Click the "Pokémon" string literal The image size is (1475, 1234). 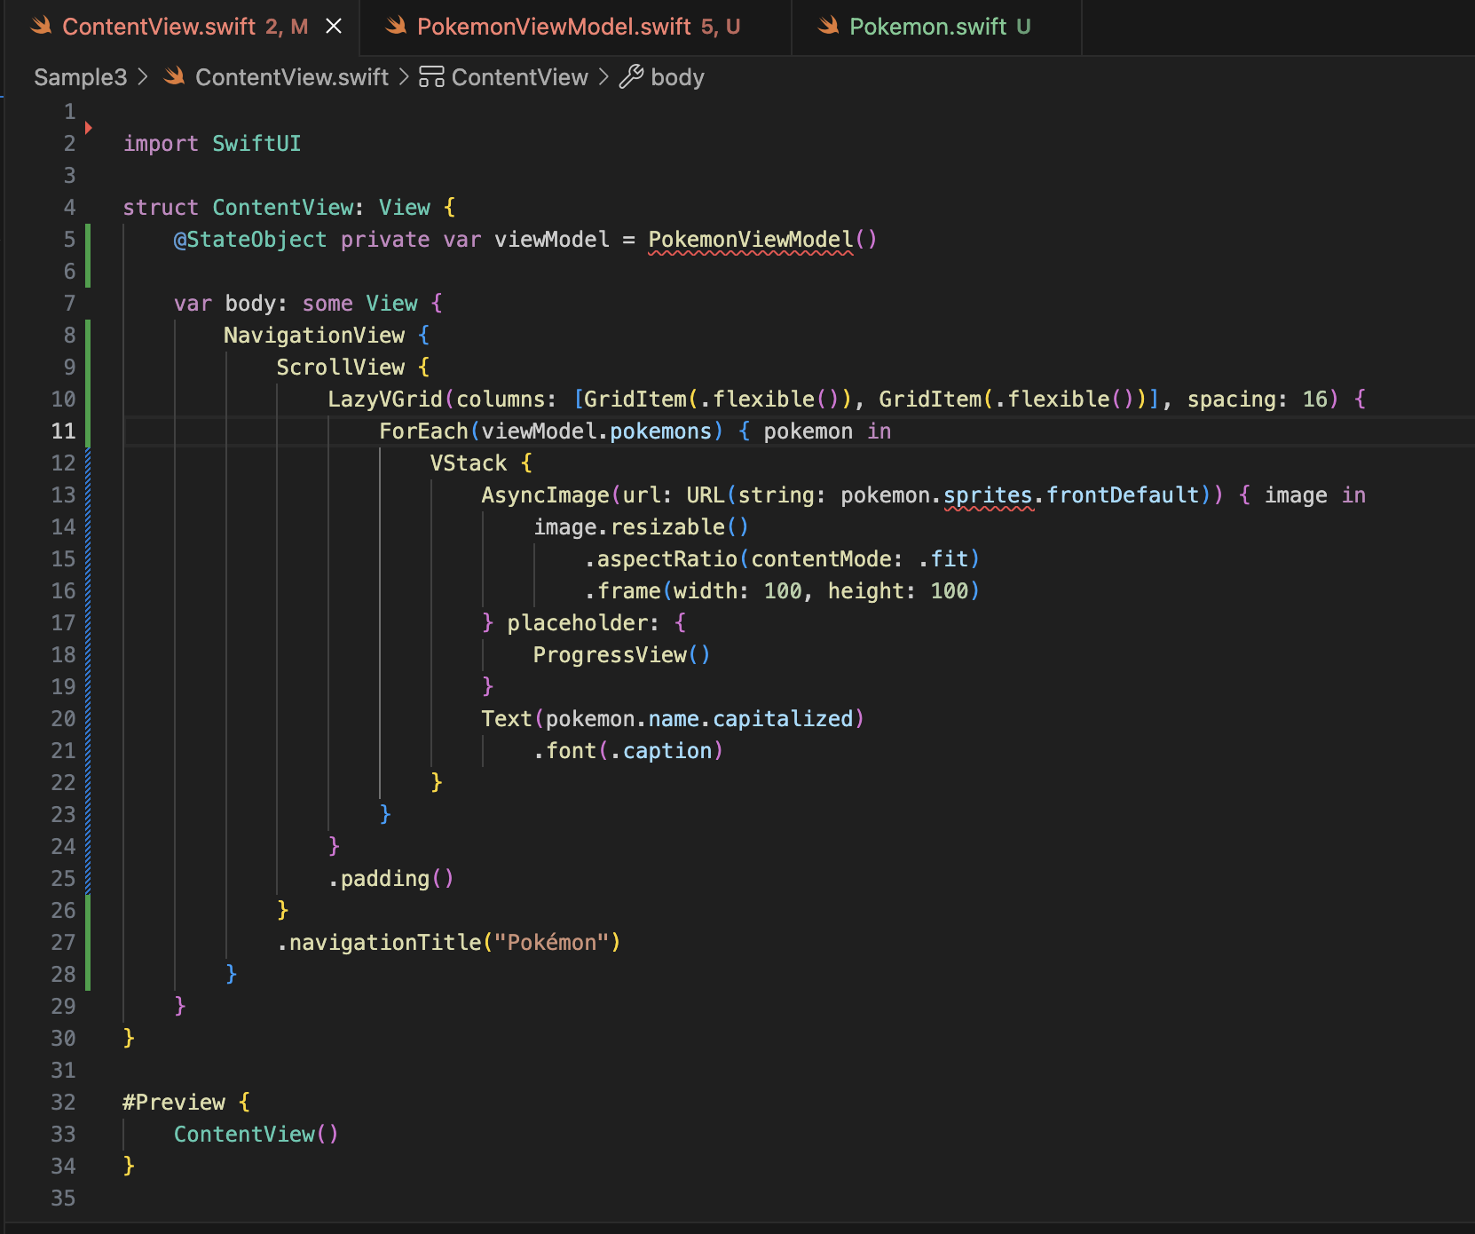[x=552, y=943]
